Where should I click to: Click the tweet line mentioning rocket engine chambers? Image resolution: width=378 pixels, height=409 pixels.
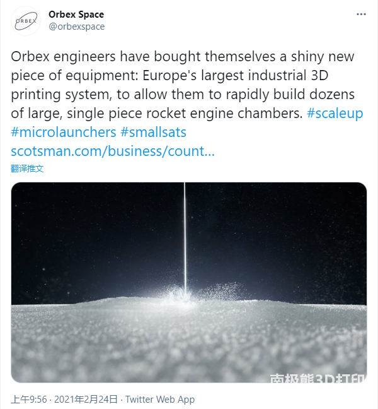click(x=157, y=114)
